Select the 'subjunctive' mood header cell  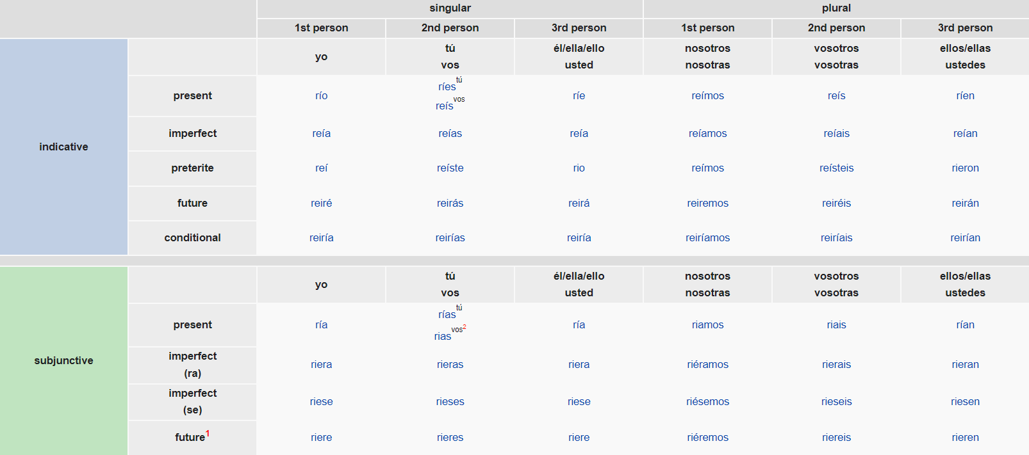(x=63, y=360)
